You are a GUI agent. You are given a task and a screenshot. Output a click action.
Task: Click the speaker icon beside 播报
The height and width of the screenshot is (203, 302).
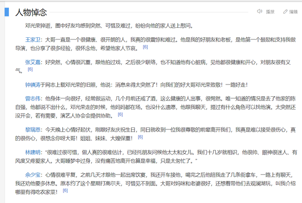[260, 11]
